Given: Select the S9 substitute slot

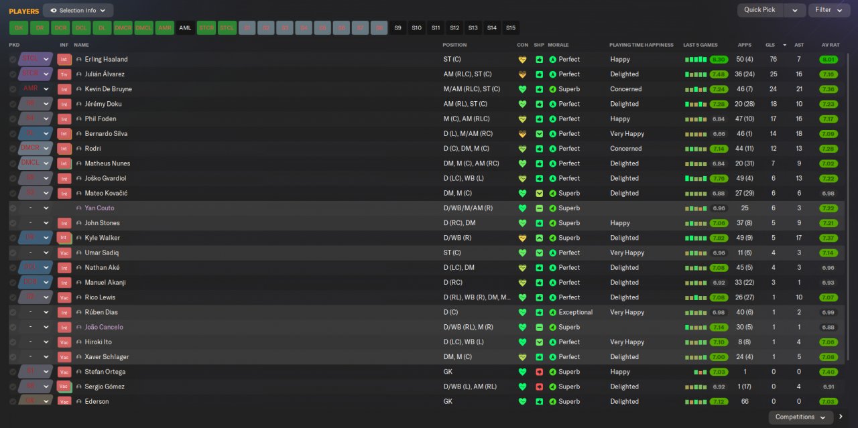Looking at the screenshot, I should 397,28.
